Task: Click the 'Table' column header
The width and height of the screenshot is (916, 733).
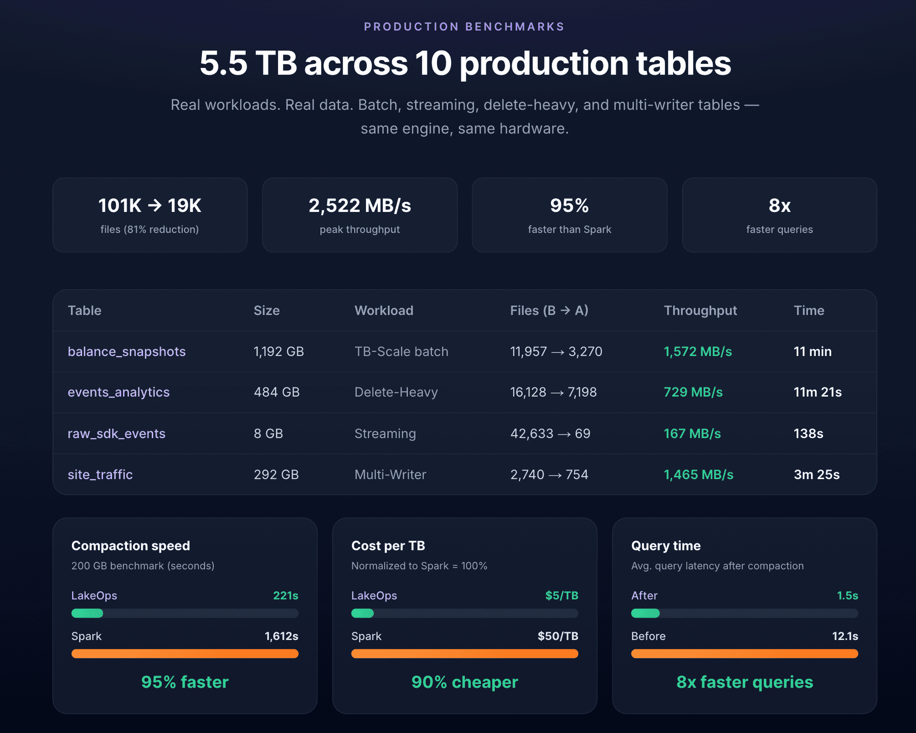Action: coord(84,311)
